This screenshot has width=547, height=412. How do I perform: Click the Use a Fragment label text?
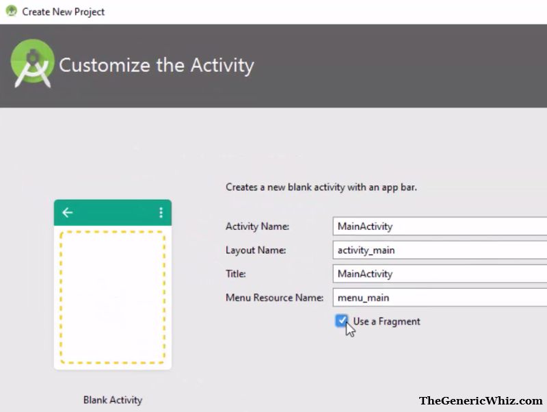click(x=386, y=321)
